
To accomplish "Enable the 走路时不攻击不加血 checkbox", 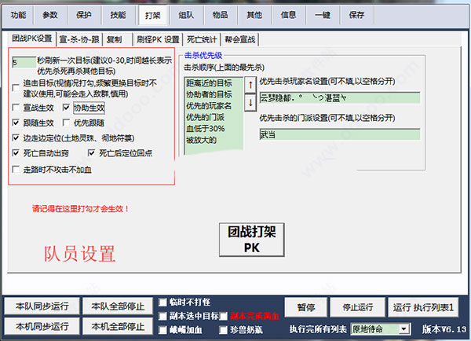I will coord(16,169).
